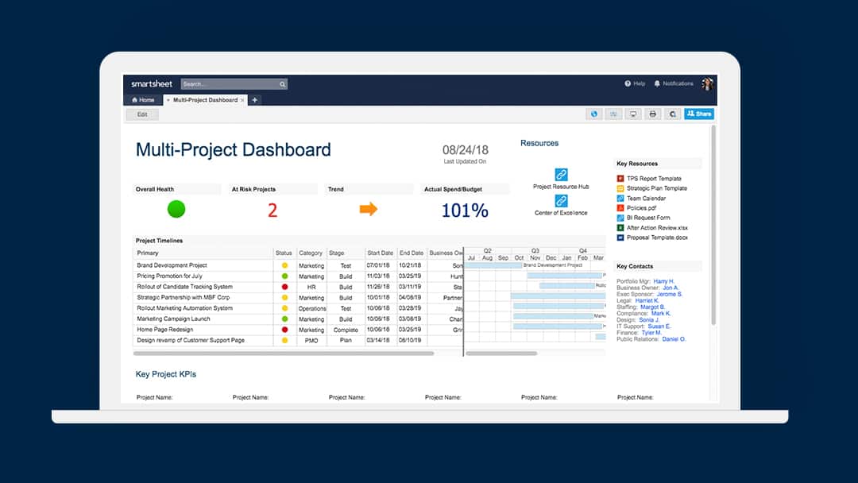Open a new tab with plus button
The width and height of the screenshot is (858, 483).
(254, 100)
